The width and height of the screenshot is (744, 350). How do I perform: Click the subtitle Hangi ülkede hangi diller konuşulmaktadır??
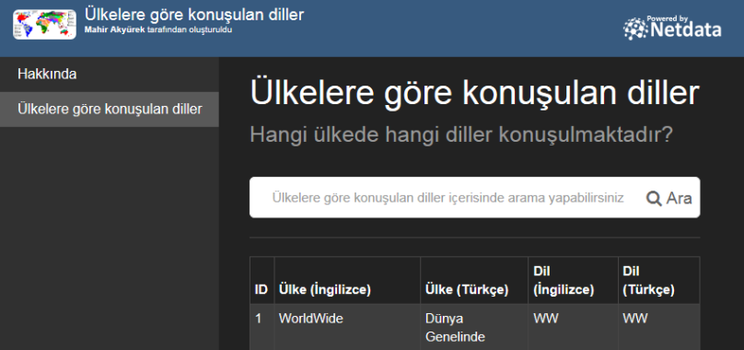461,135
